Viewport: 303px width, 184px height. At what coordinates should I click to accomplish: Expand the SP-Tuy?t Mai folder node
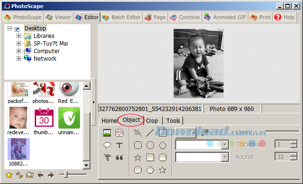19,43
